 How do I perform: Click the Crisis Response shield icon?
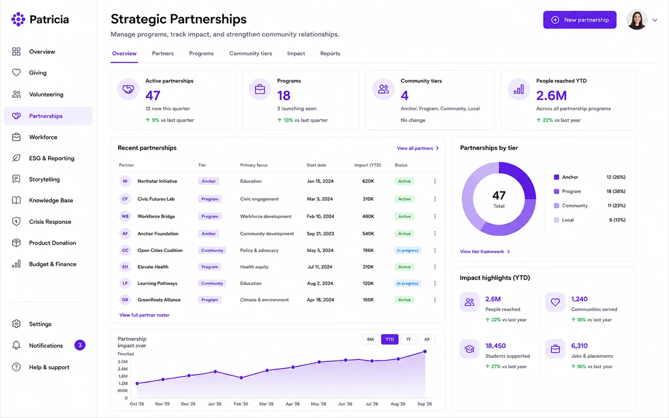[x=16, y=222]
